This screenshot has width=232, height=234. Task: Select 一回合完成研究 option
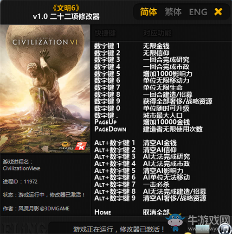tap(166, 60)
